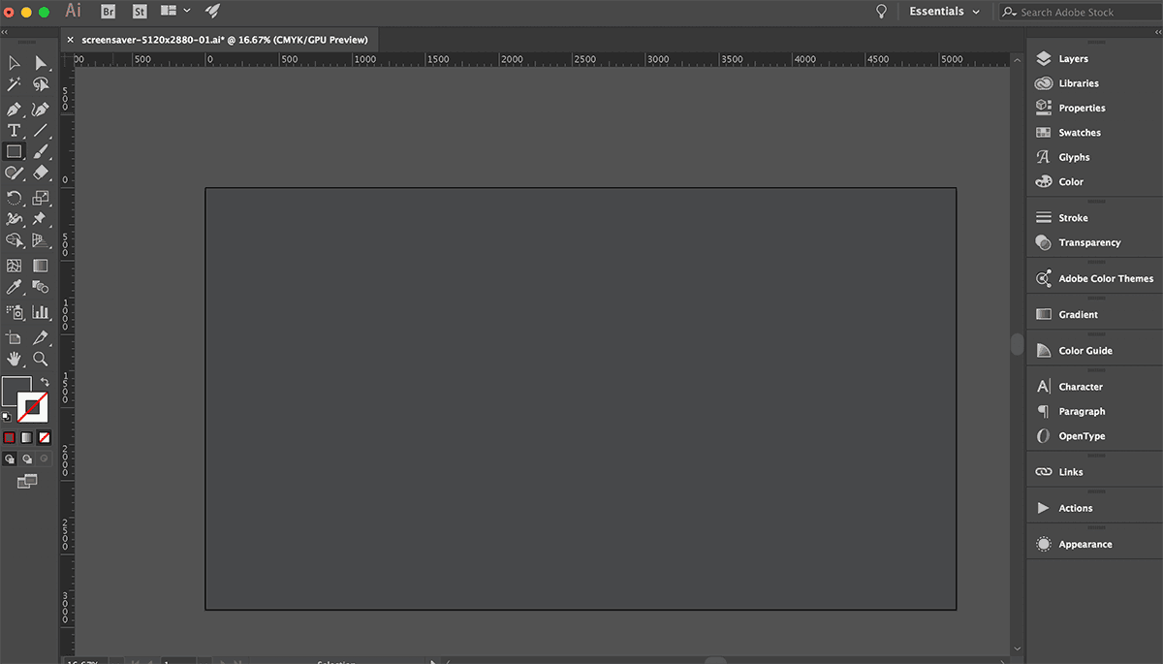Pick the Zoom magnifier tool
The height and width of the screenshot is (664, 1163).
(x=41, y=359)
